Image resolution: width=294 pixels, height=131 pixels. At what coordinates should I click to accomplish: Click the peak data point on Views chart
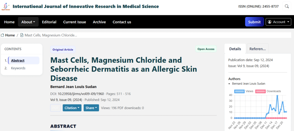(x=277, y=96)
